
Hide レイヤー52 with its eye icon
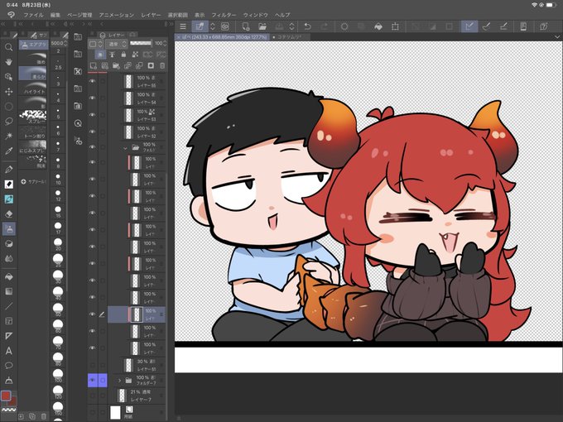(93, 132)
